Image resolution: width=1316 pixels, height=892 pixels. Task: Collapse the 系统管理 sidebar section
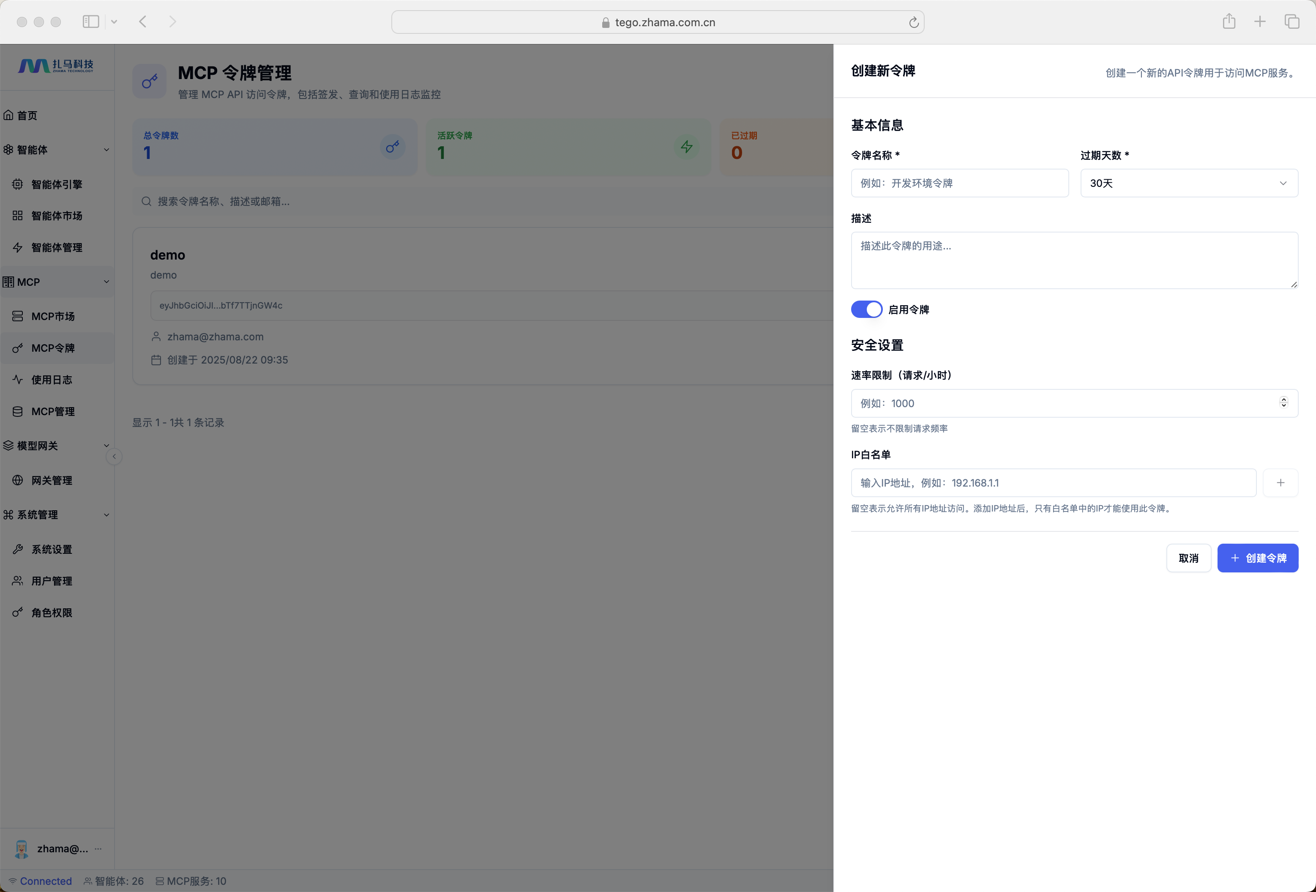pos(106,515)
